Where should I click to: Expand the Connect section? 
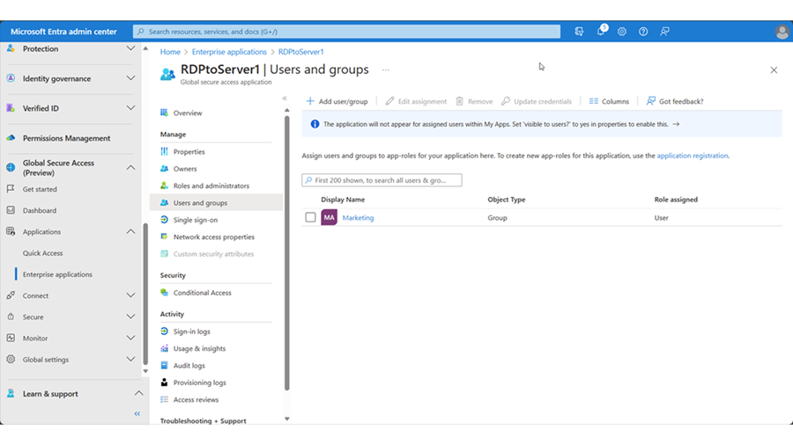tap(130, 295)
